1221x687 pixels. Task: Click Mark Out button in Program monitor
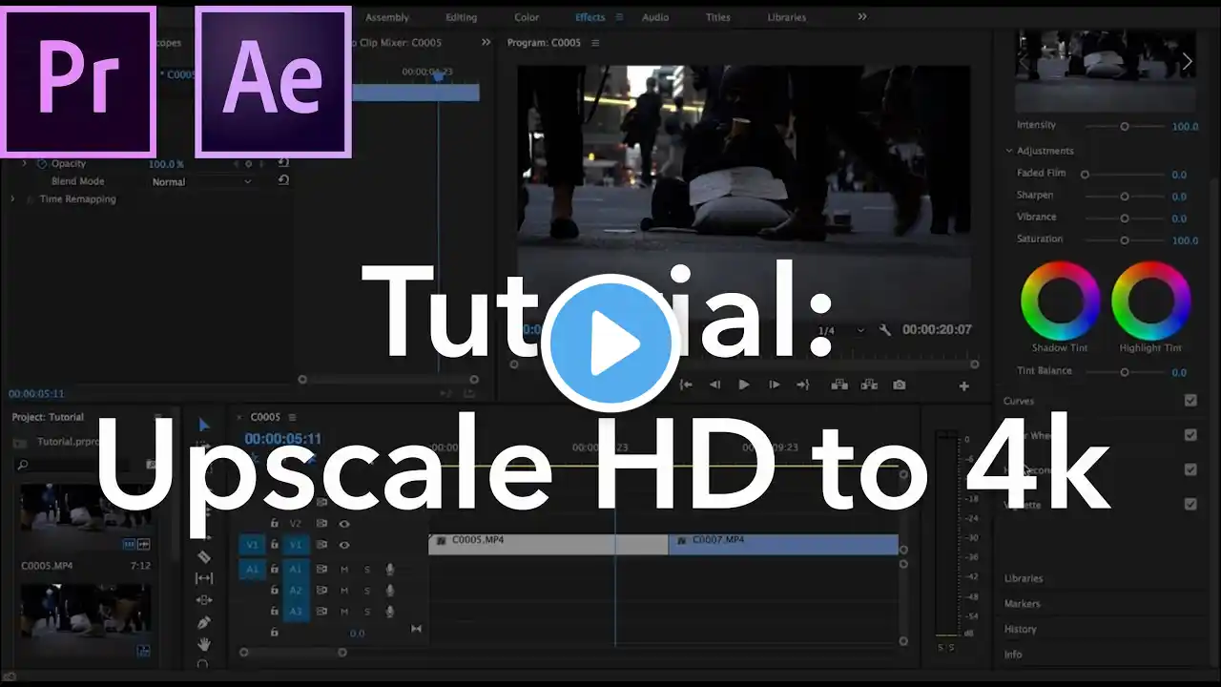(x=803, y=385)
